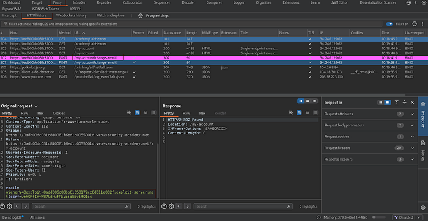The image size is (428, 221).
Task: Select combined tabbed message layout
Action: pos(315,101)
